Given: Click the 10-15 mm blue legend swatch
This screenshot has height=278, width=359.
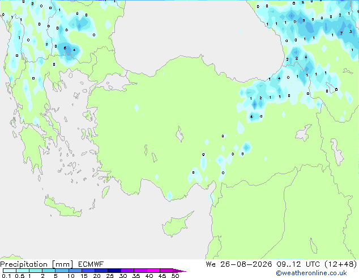Looking at the screenshot, I should tap(75, 271).
